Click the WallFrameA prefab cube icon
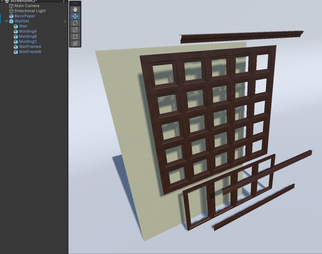 [16, 47]
